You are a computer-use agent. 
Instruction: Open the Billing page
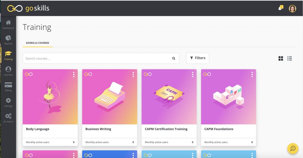coord(8,87)
